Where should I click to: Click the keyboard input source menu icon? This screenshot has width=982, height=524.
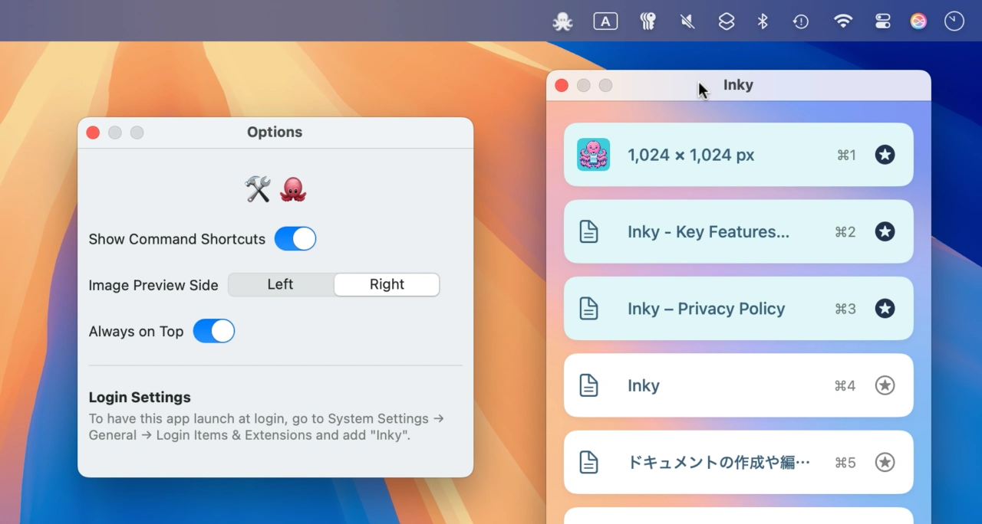point(605,21)
